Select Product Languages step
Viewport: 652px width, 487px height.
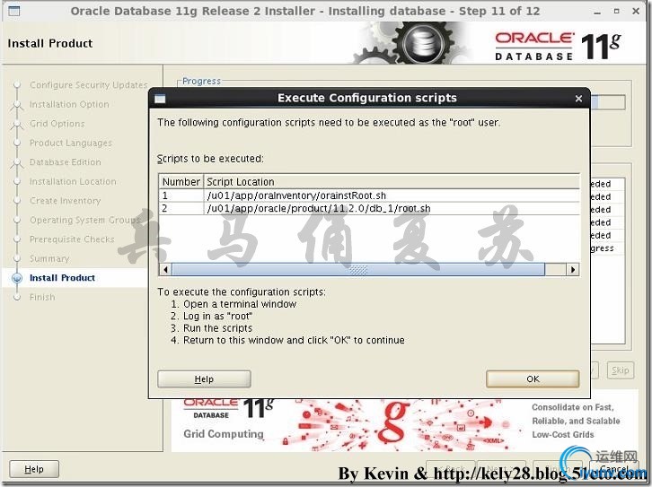click(x=71, y=143)
